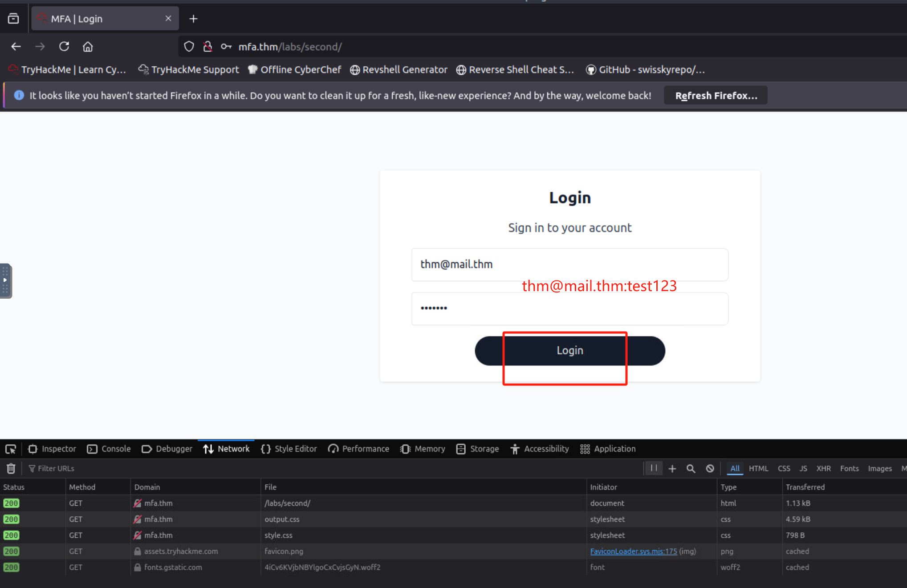Screen dimensions: 907x588
Task: Open the Console devtools tab
Action: [109, 449]
